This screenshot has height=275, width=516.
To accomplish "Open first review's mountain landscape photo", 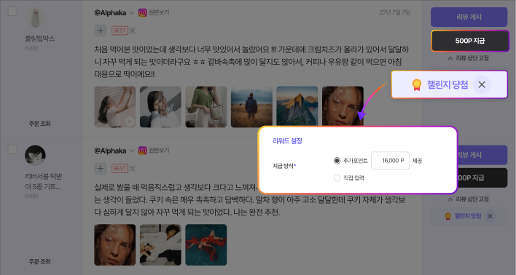I will pos(297,107).
